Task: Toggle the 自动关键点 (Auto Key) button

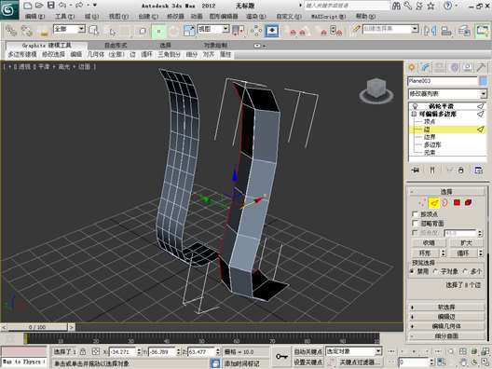Action: (308, 351)
